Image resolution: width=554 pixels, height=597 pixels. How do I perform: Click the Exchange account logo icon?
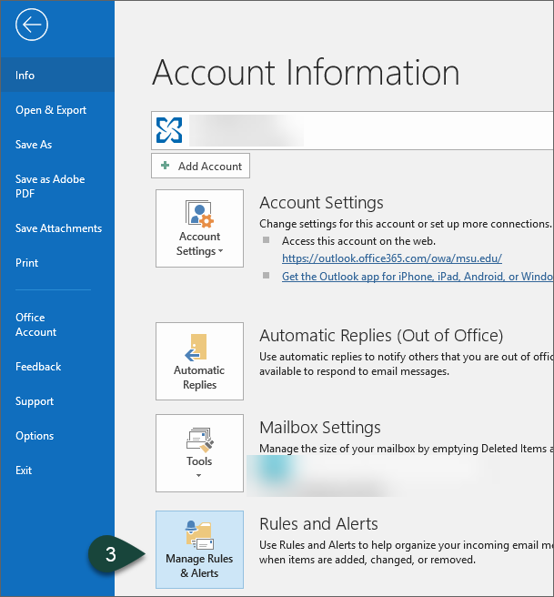(x=169, y=130)
